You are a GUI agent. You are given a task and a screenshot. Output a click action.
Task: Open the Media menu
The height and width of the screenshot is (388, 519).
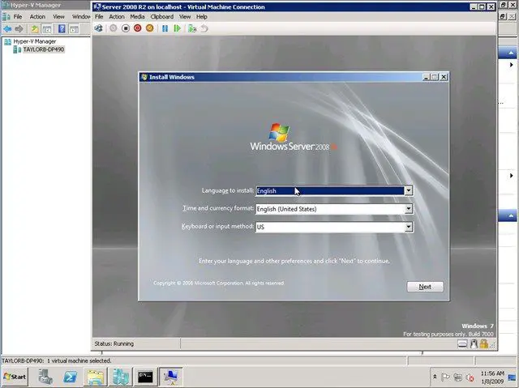(137, 16)
